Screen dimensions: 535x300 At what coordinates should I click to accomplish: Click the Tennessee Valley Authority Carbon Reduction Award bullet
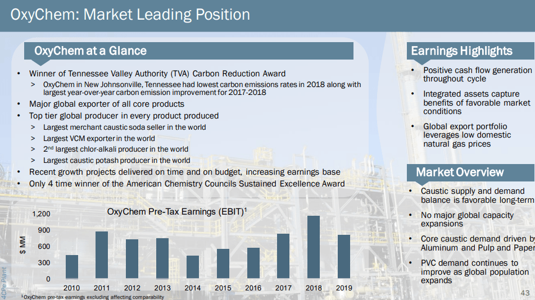click(157, 74)
